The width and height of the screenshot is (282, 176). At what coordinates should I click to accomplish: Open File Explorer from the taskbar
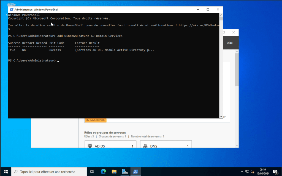(x=114, y=172)
